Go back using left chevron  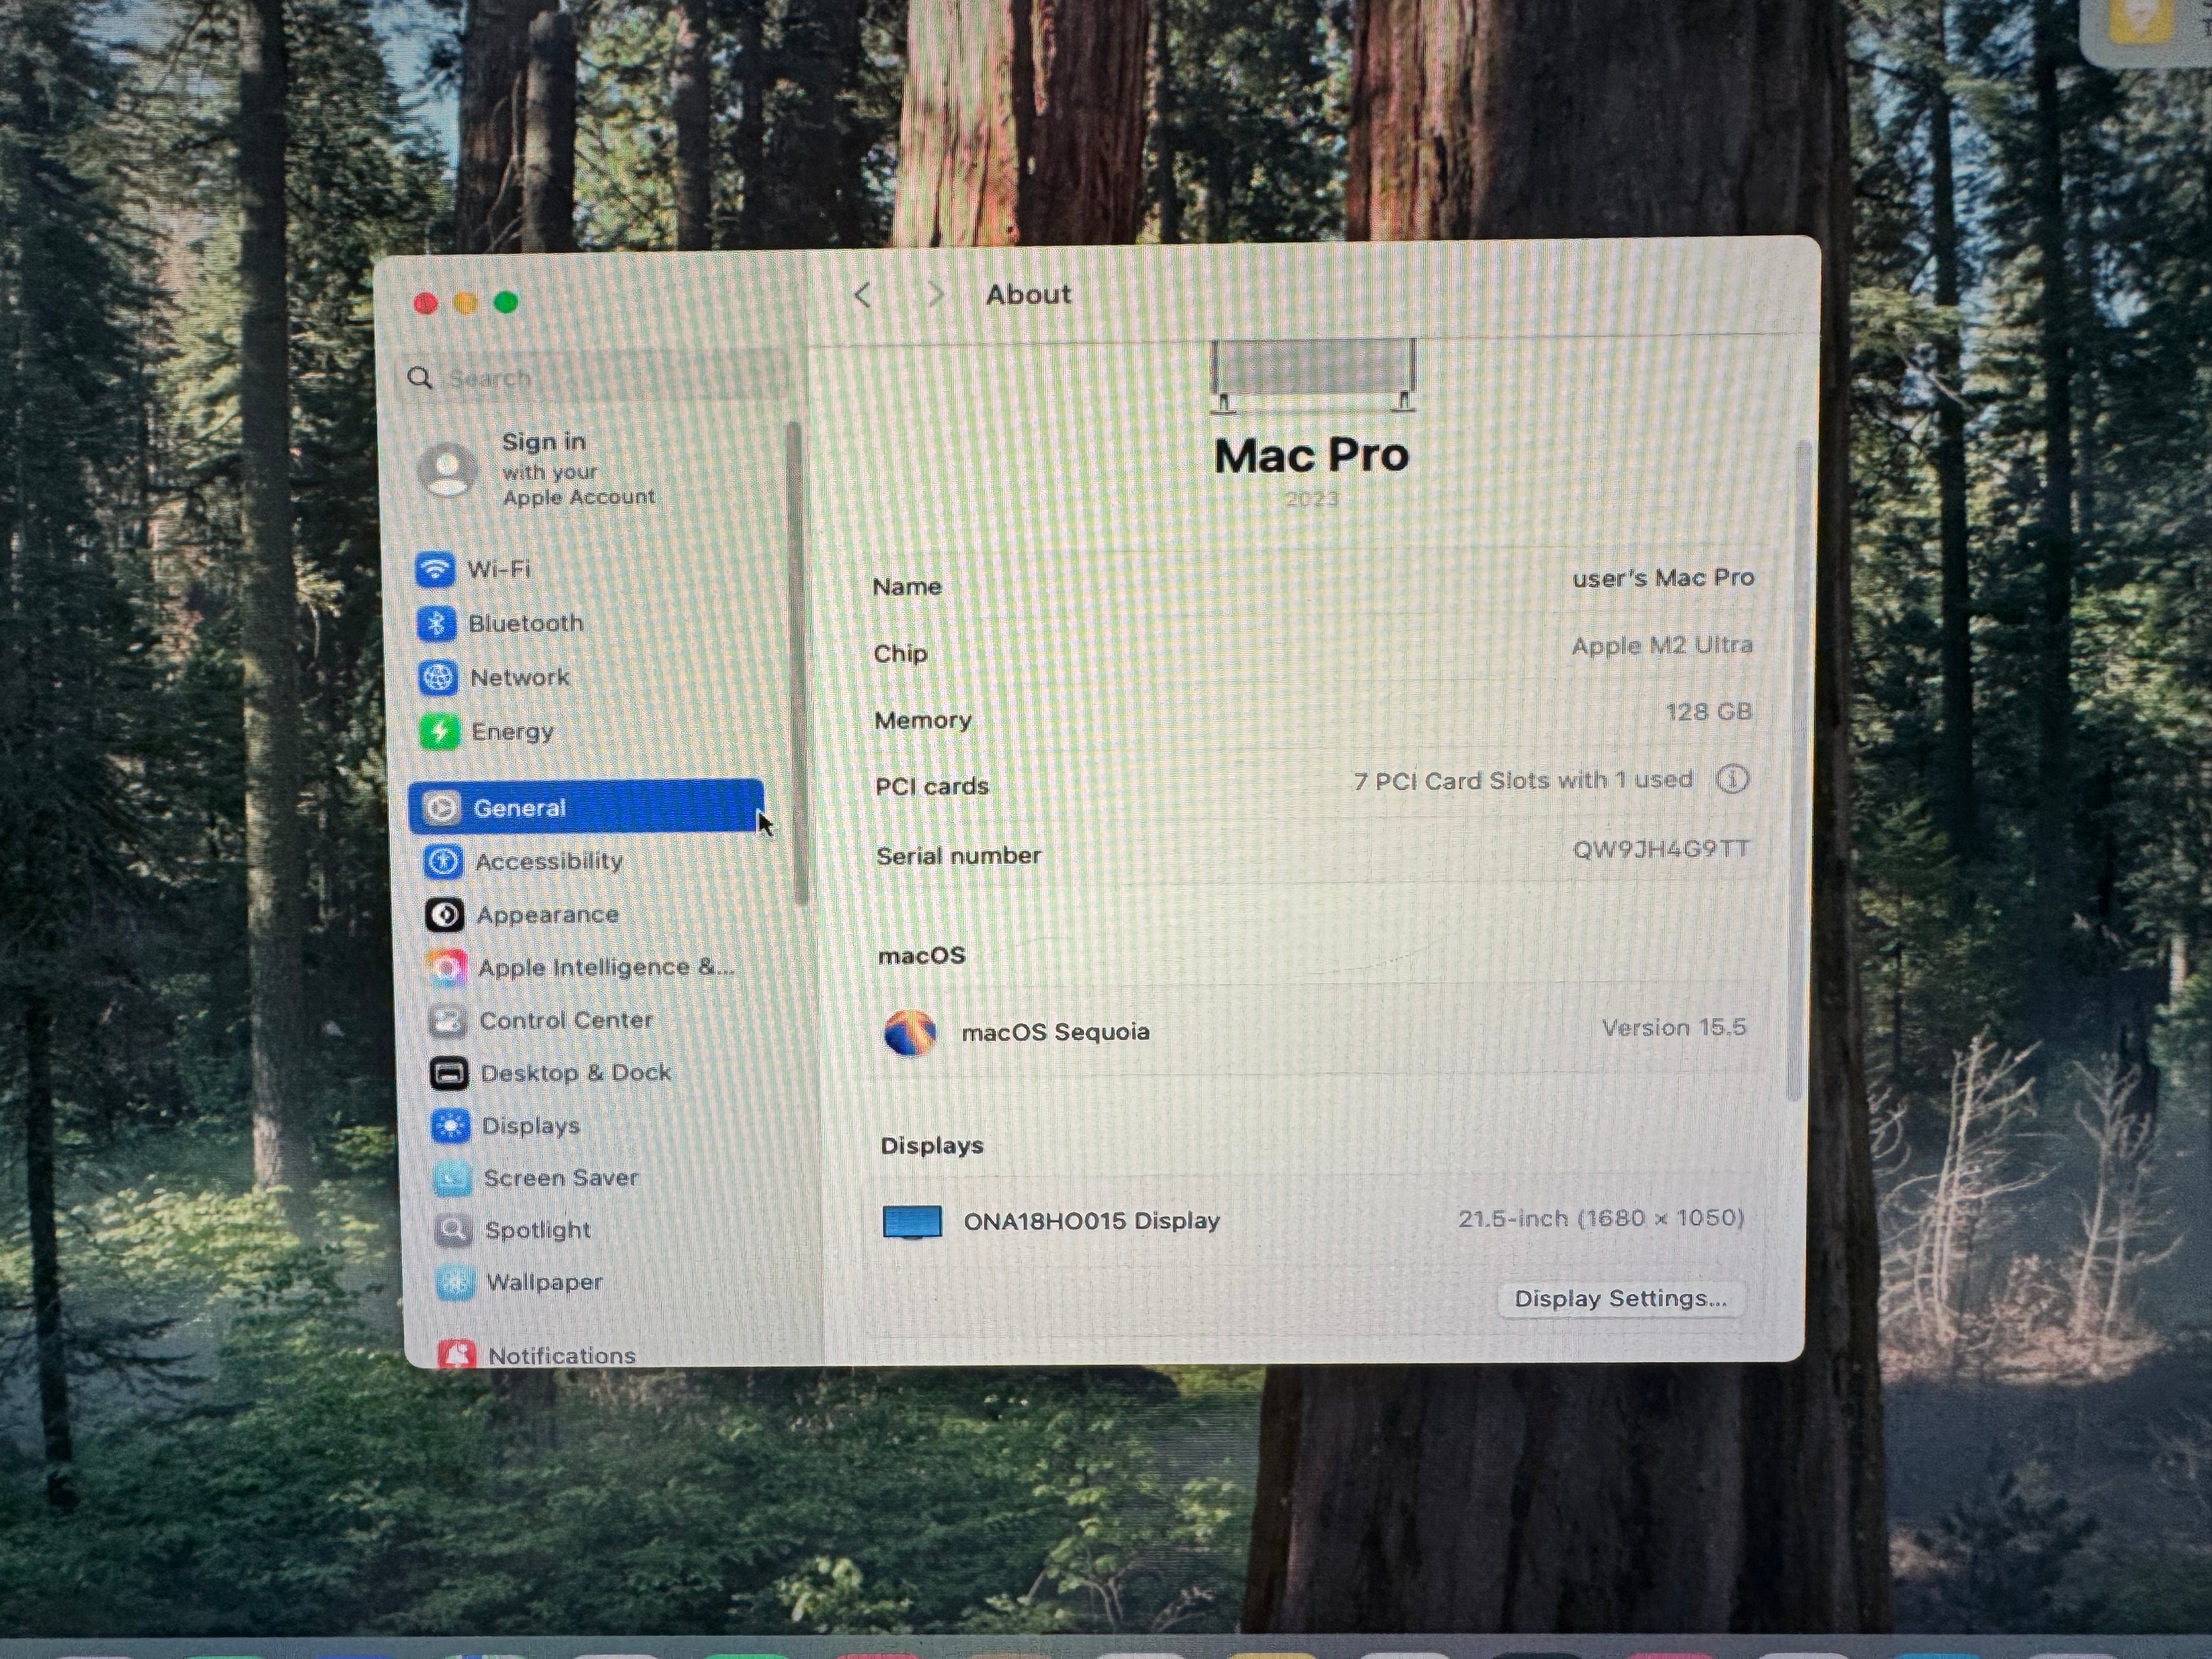(x=863, y=295)
